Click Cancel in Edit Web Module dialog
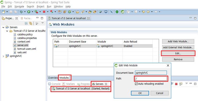Screen dimensions: 198x101 [x=159, y=93]
